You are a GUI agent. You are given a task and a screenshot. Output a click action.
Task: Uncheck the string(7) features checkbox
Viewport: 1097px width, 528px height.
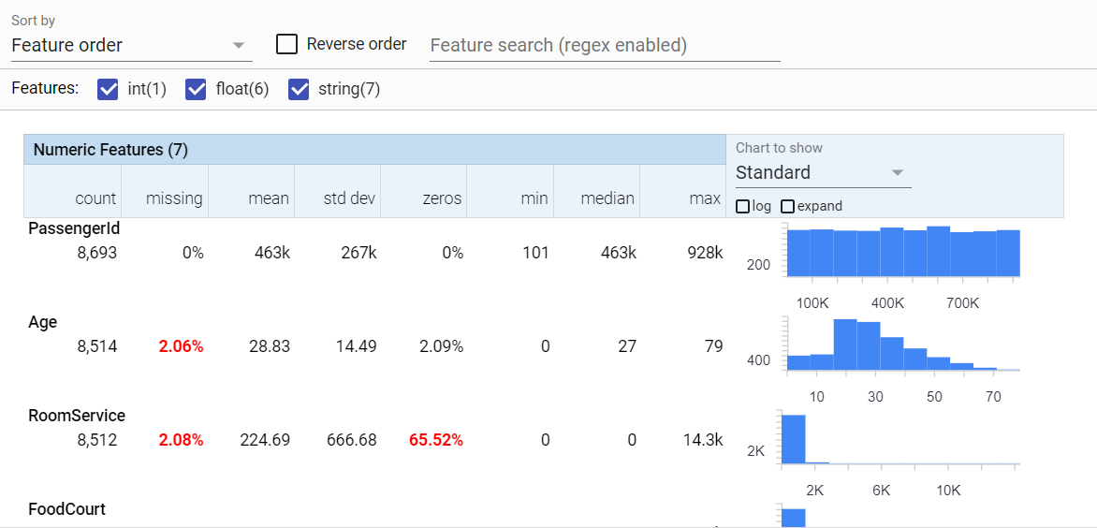299,89
